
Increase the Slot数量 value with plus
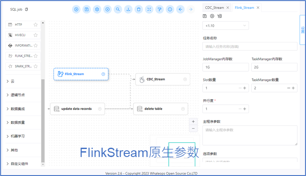click(245, 88)
